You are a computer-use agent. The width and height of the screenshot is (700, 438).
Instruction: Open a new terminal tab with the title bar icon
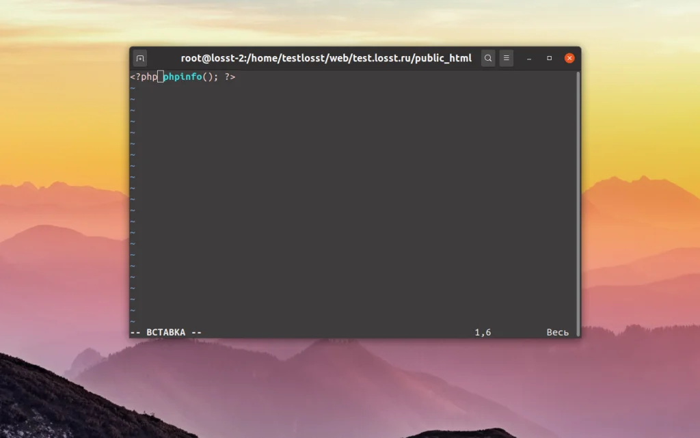pyautogui.click(x=140, y=59)
